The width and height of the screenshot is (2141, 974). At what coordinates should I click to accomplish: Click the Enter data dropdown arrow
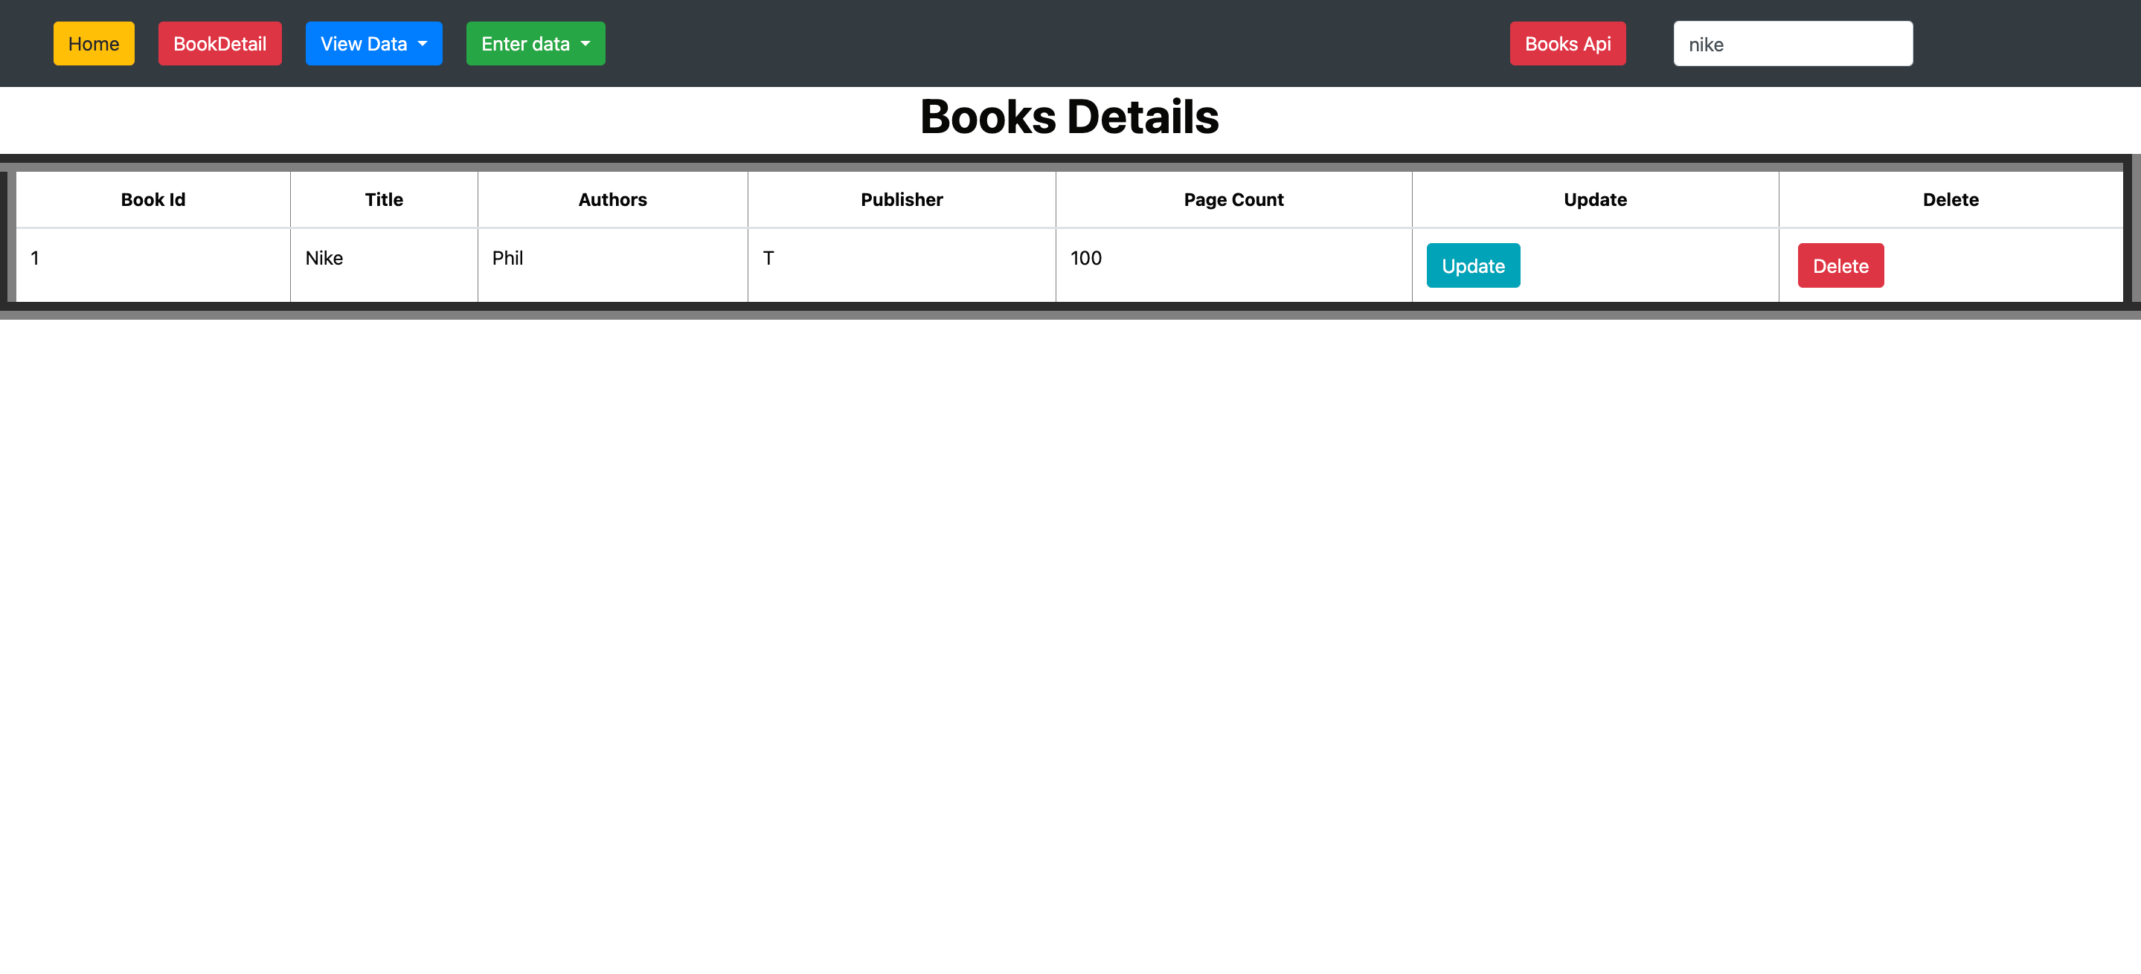(585, 45)
